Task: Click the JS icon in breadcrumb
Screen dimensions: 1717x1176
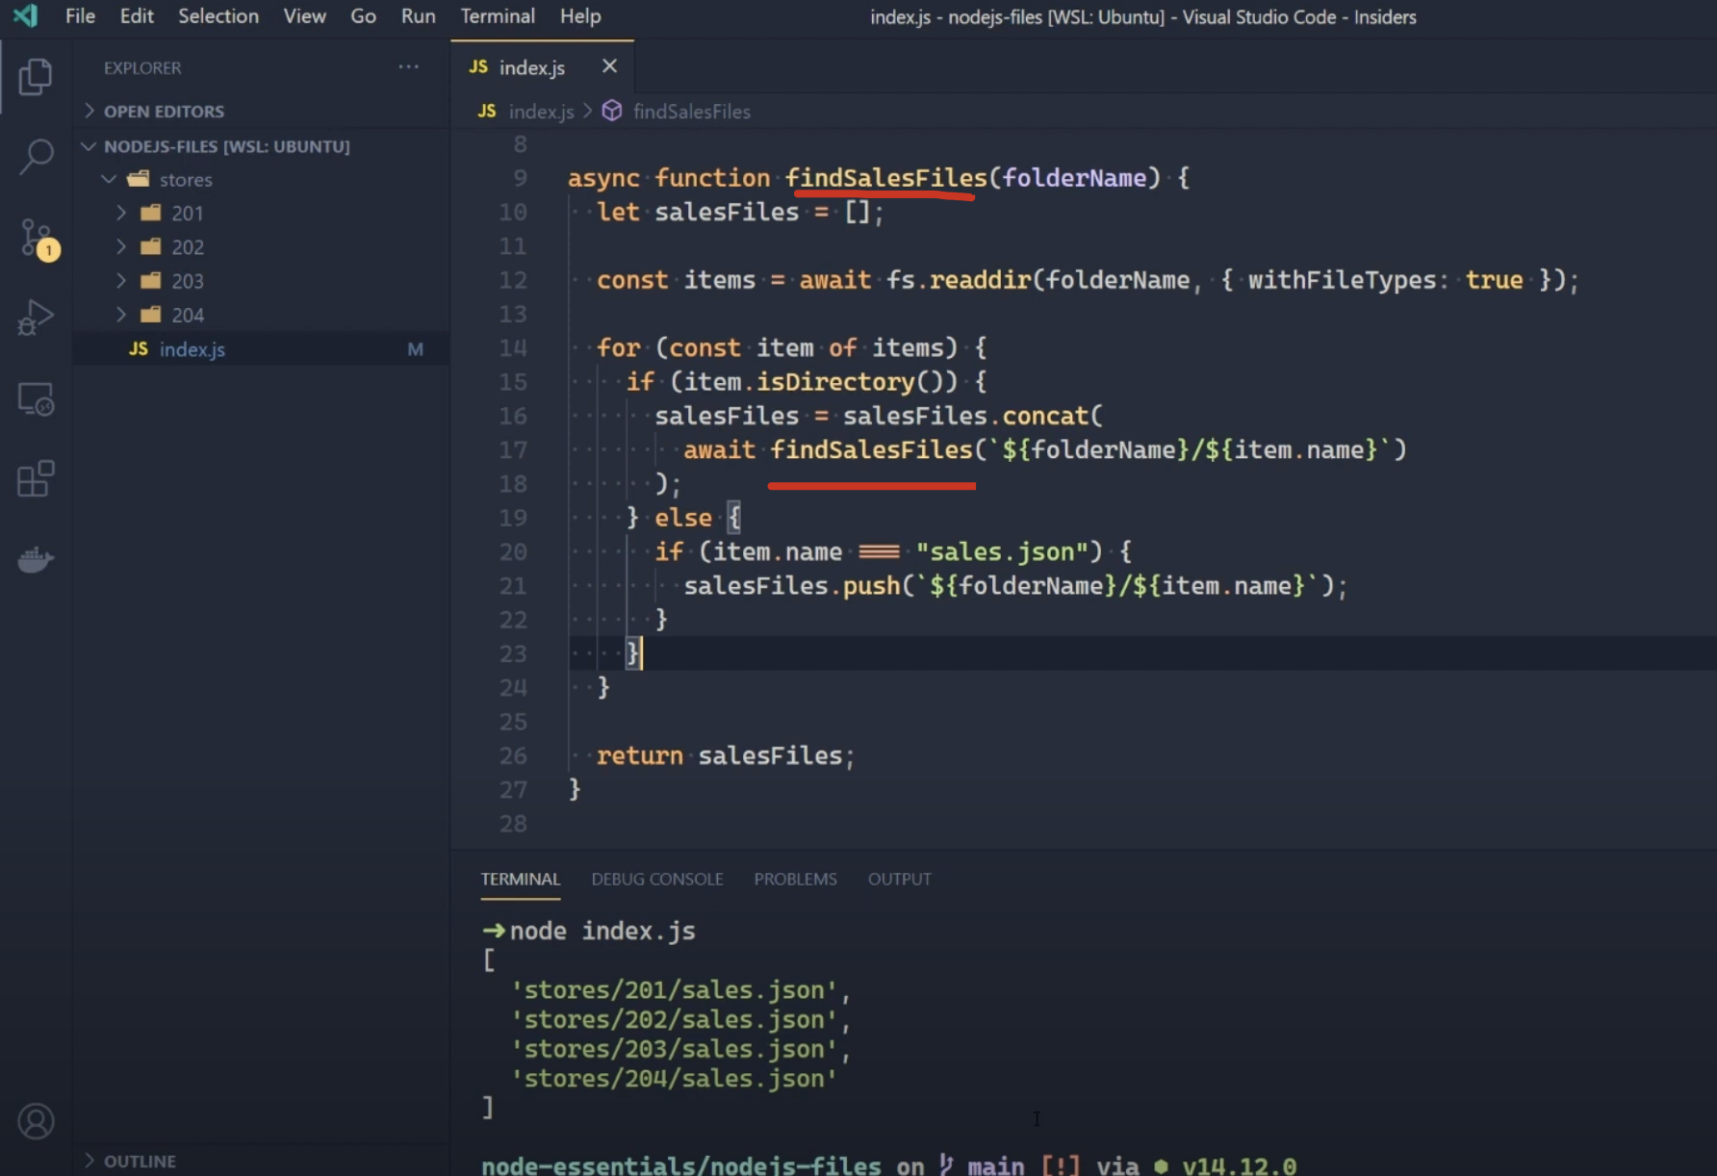Action: tap(487, 112)
